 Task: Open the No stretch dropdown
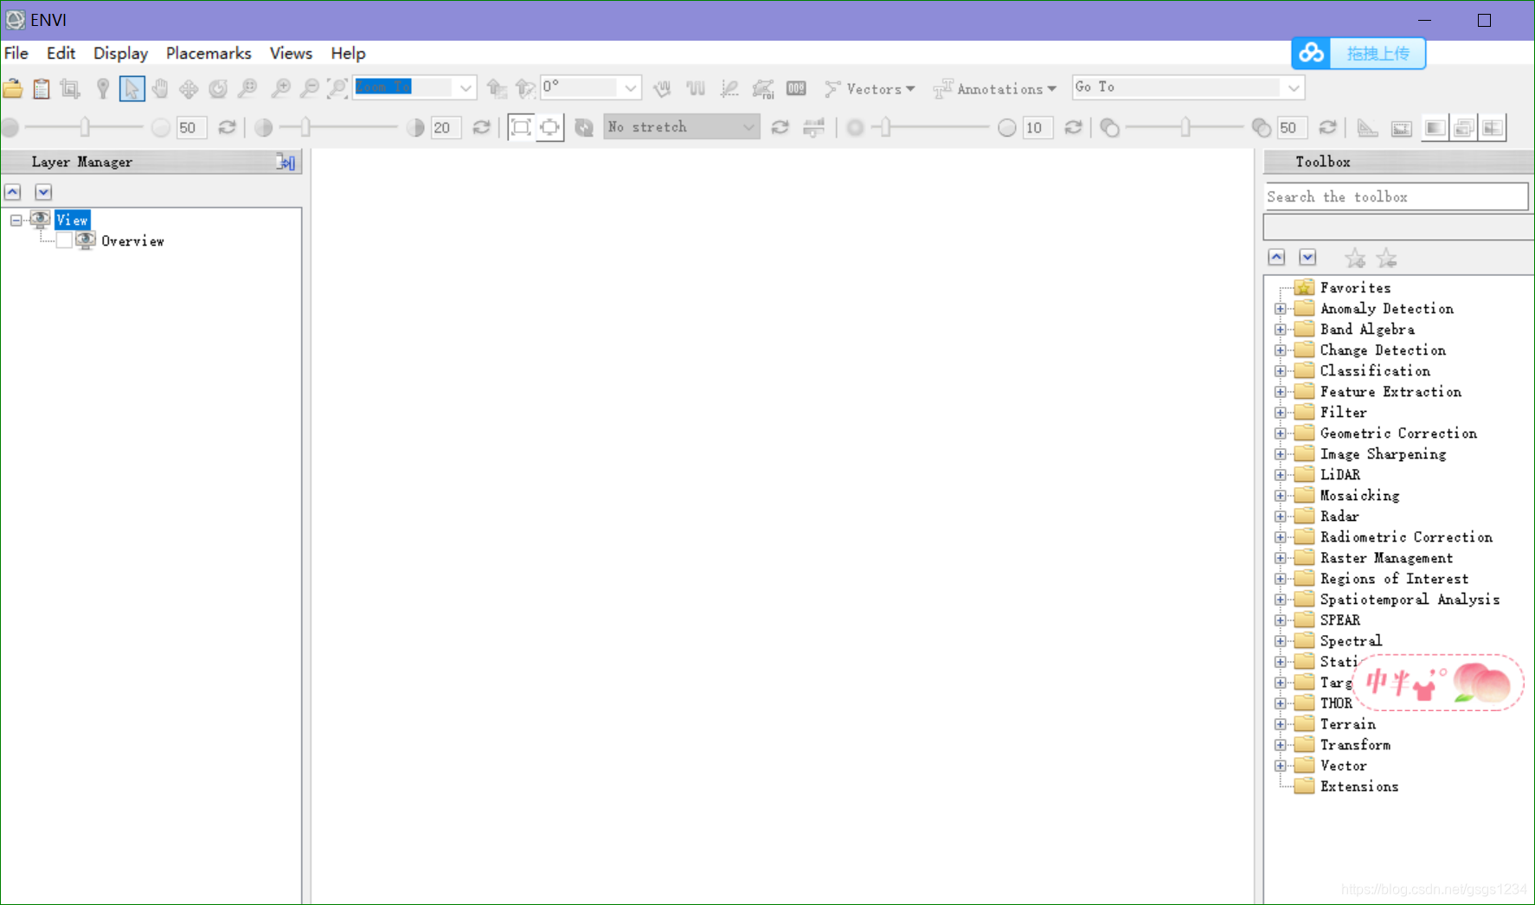tap(748, 128)
